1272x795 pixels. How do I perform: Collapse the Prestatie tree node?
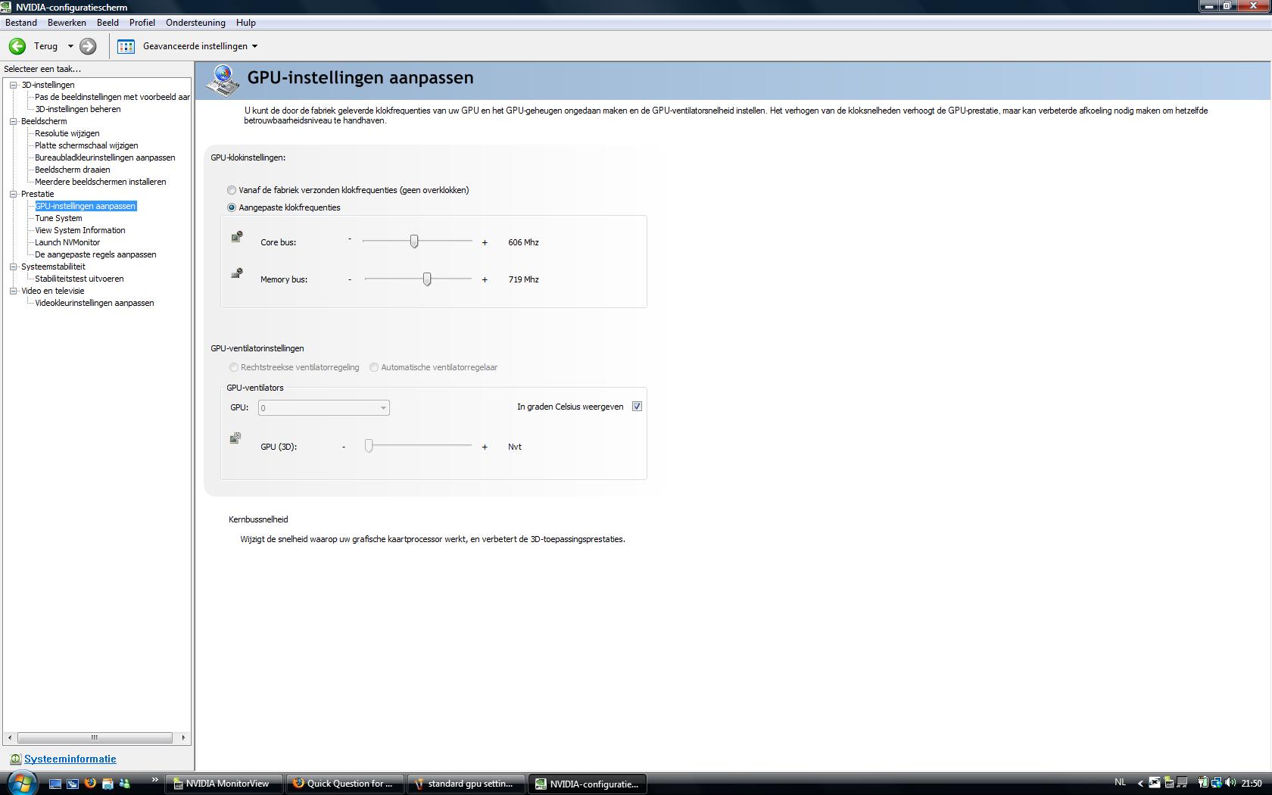(14, 194)
